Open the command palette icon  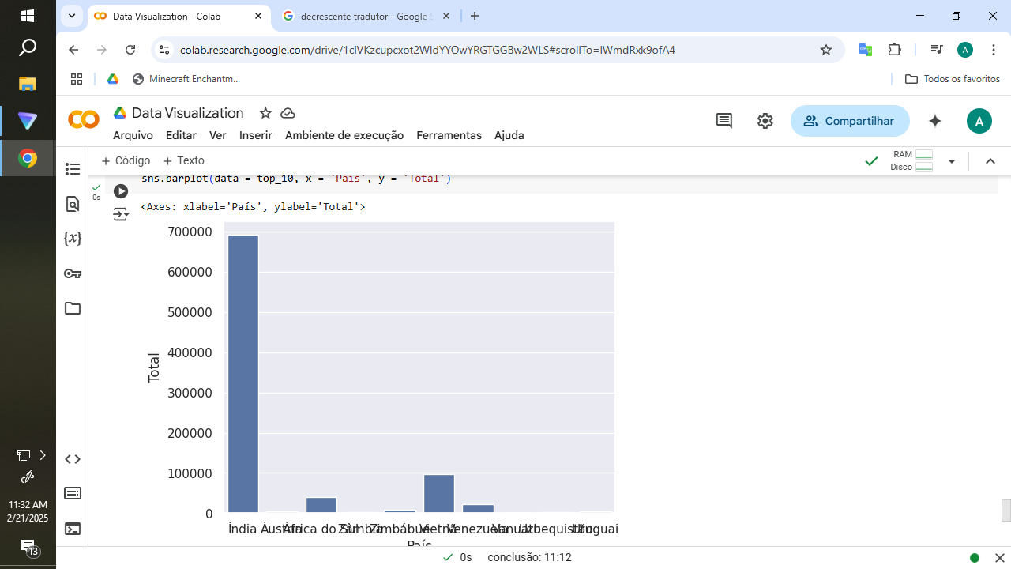[x=73, y=493]
